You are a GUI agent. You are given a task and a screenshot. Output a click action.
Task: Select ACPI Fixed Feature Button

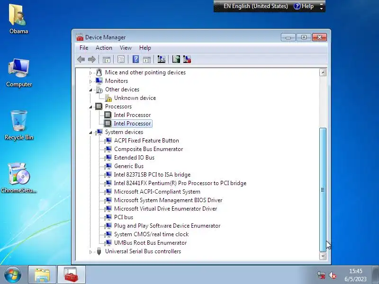click(x=146, y=141)
